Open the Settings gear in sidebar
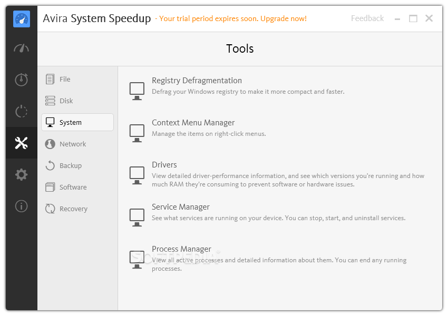This screenshot has height=316, width=448. (x=22, y=174)
